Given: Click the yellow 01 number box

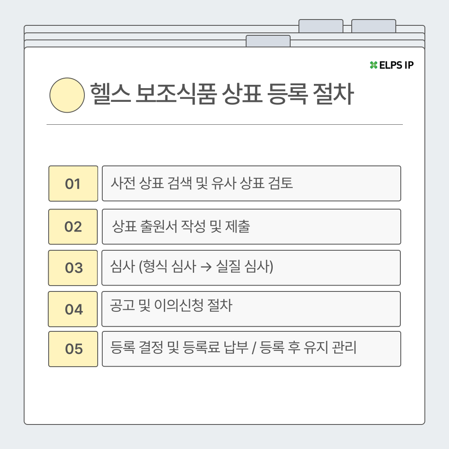Looking at the screenshot, I should coord(73,183).
